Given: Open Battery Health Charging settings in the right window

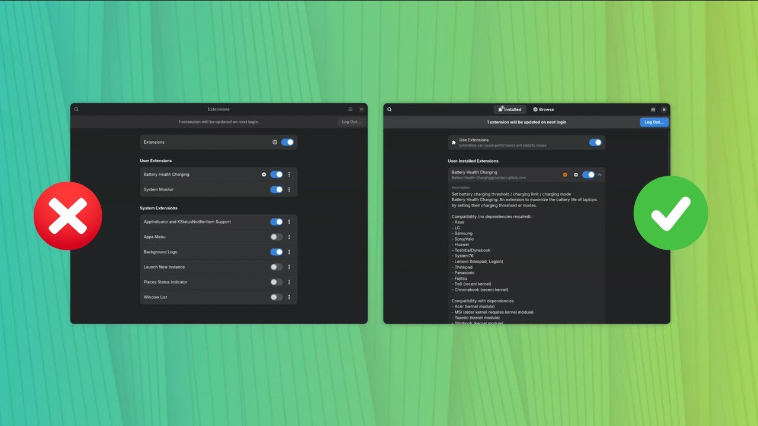Looking at the screenshot, I should (576, 175).
